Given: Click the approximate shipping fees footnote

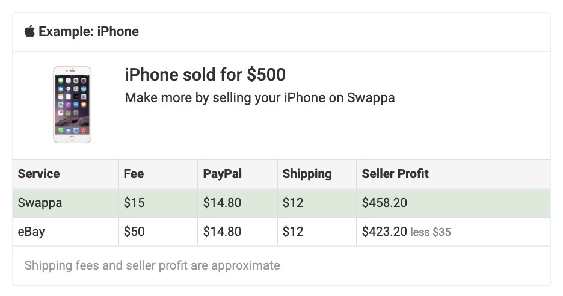Looking at the screenshot, I should tap(152, 265).
